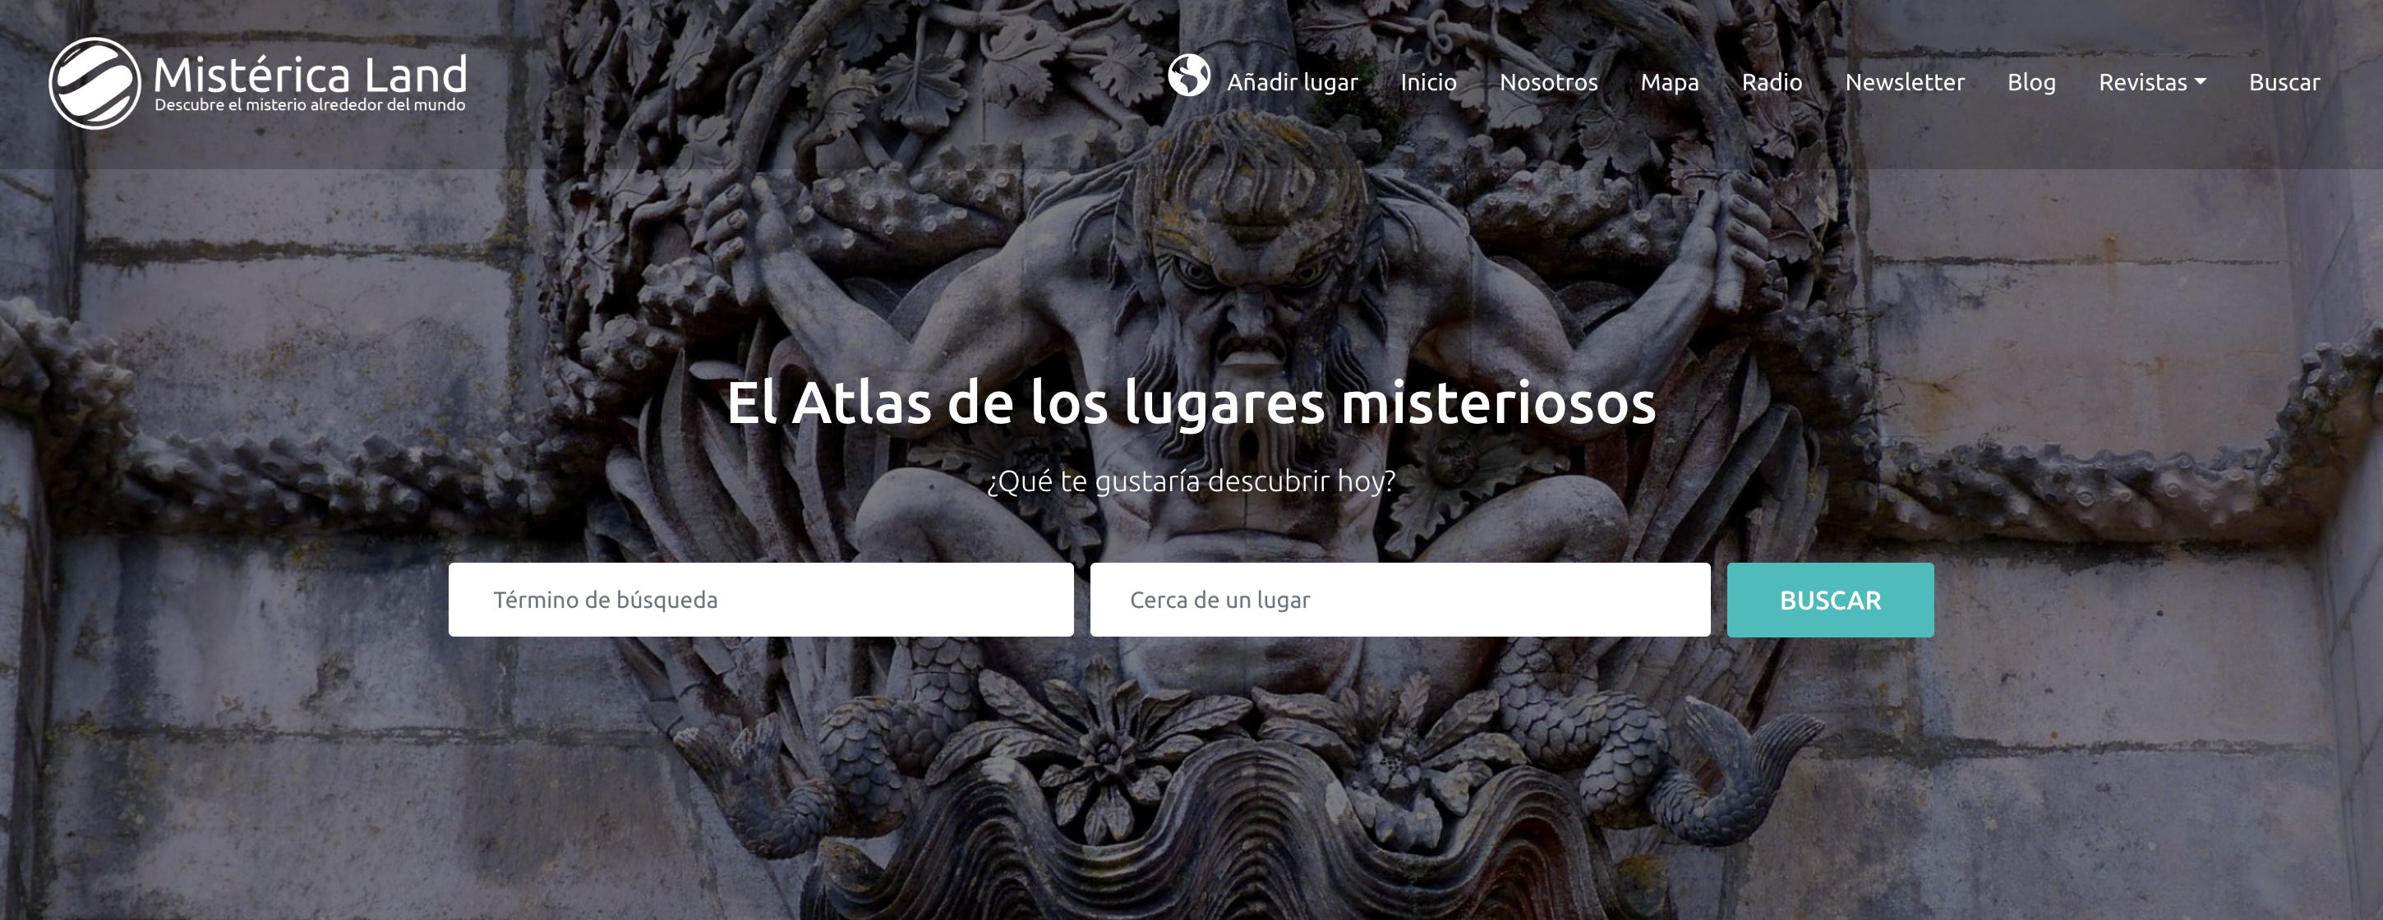Click the Mistérica Land circular logo icon
Screen dimensions: 2383x920
click(94, 83)
